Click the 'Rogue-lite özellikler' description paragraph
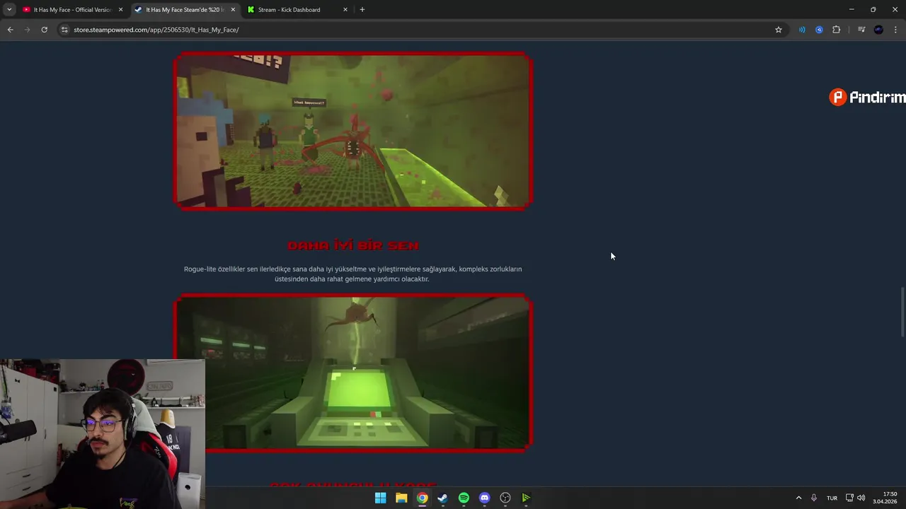The image size is (906, 509). click(x=352, y=274)
